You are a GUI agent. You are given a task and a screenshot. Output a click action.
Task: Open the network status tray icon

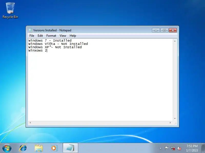click(x=173, y=148)
